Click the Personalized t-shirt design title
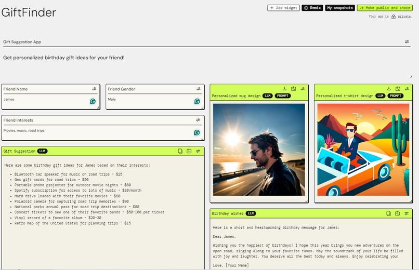 coord(345,96)
